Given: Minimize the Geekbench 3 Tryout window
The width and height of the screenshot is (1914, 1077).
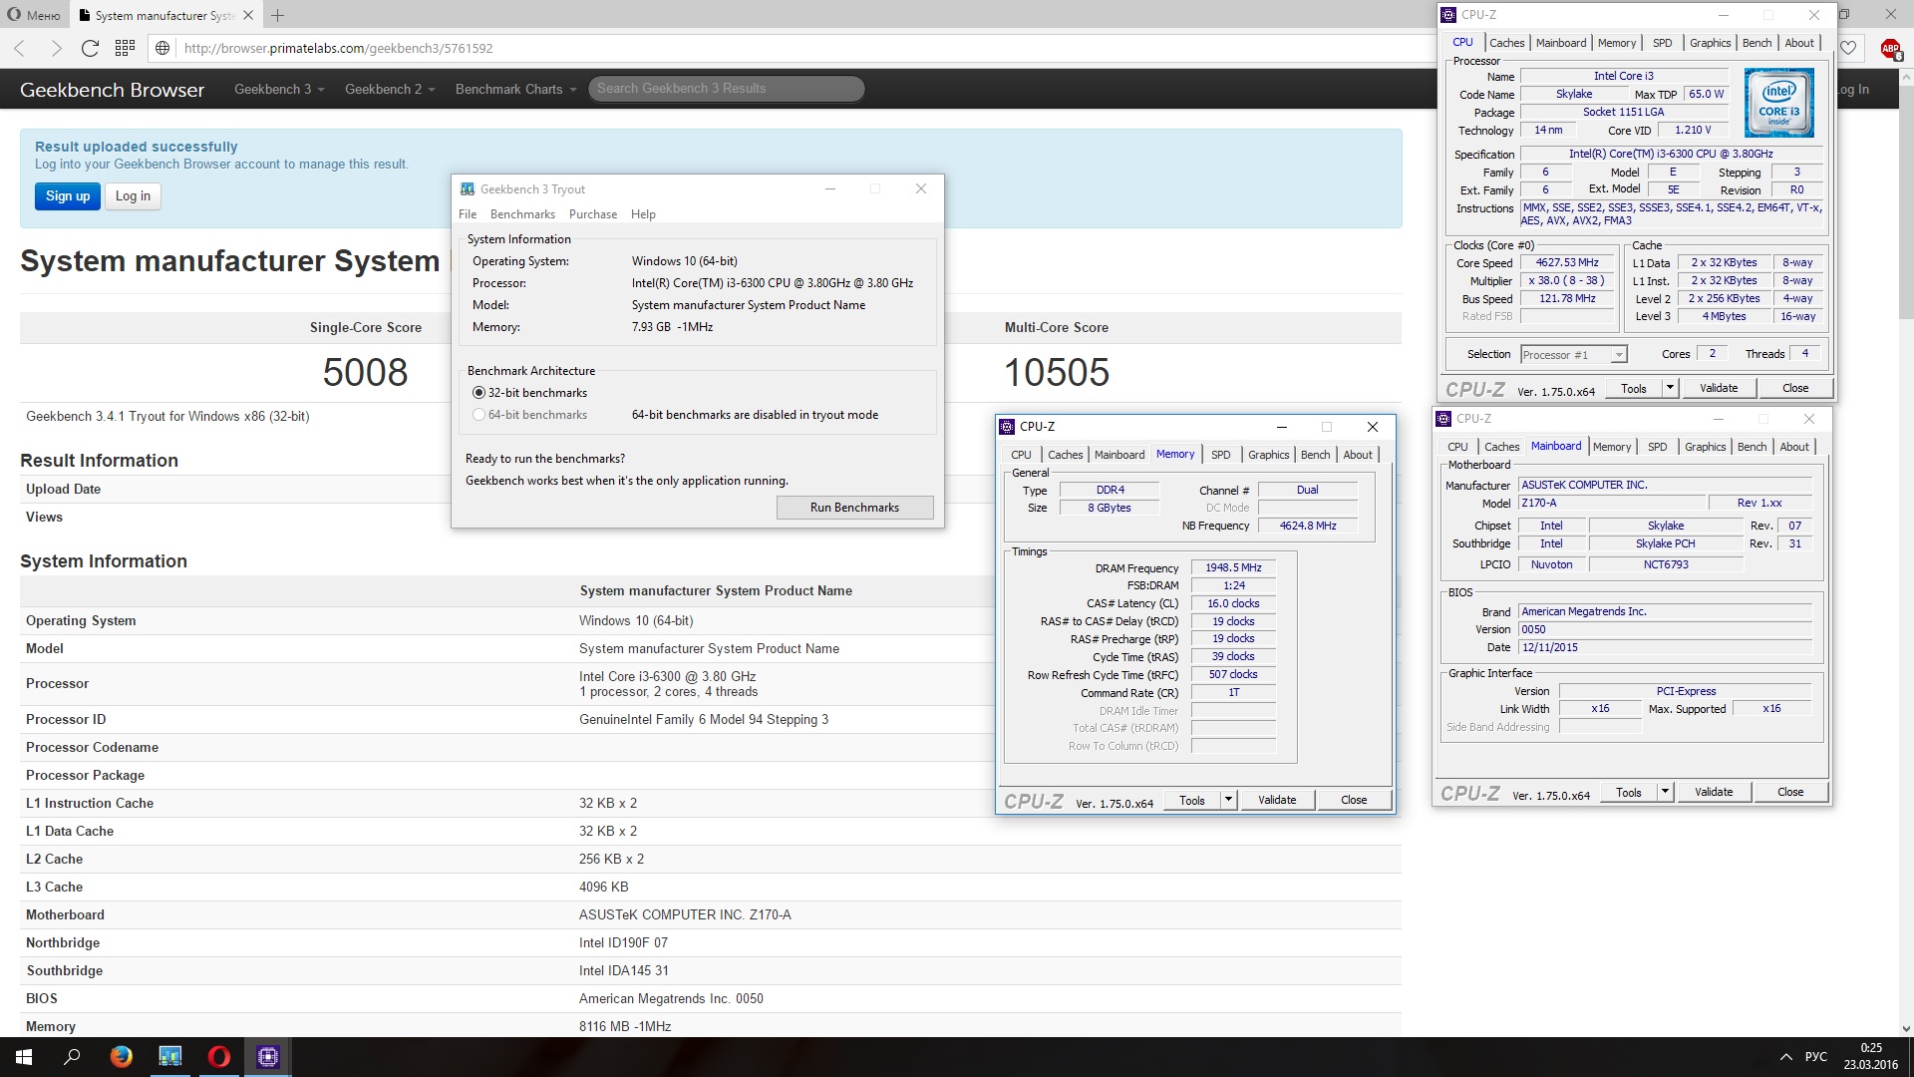Looking at the screenshot, I should coord(829,188).
